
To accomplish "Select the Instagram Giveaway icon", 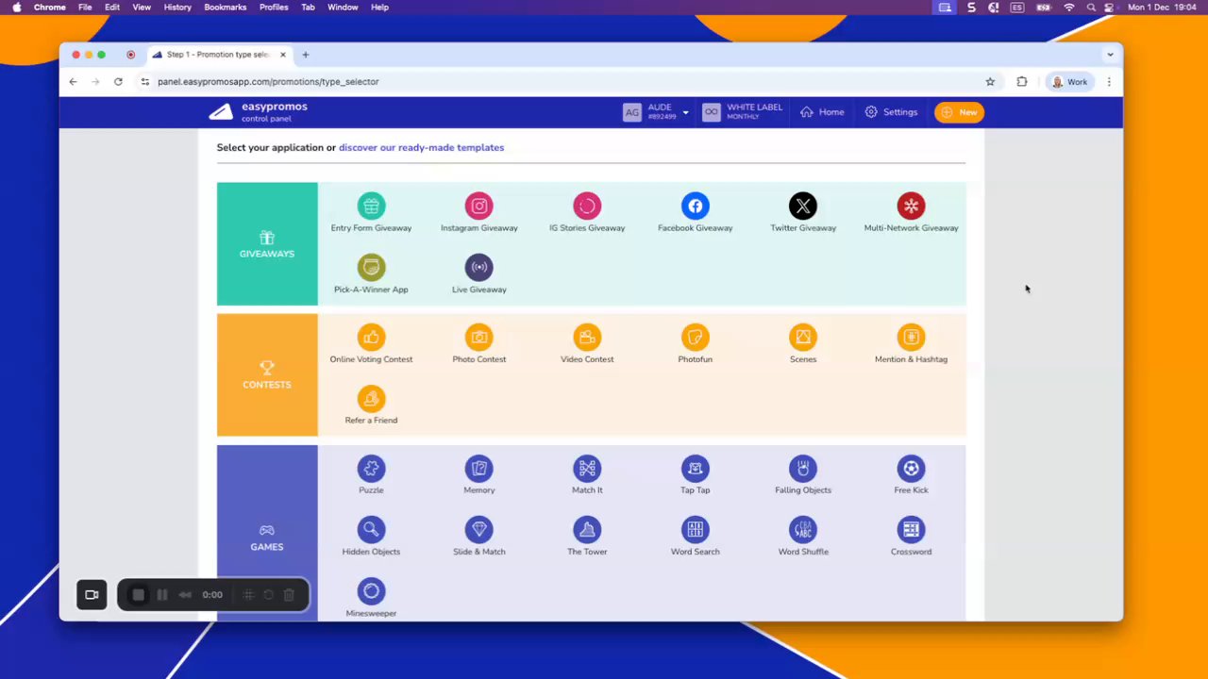I will tap(479, 206).
